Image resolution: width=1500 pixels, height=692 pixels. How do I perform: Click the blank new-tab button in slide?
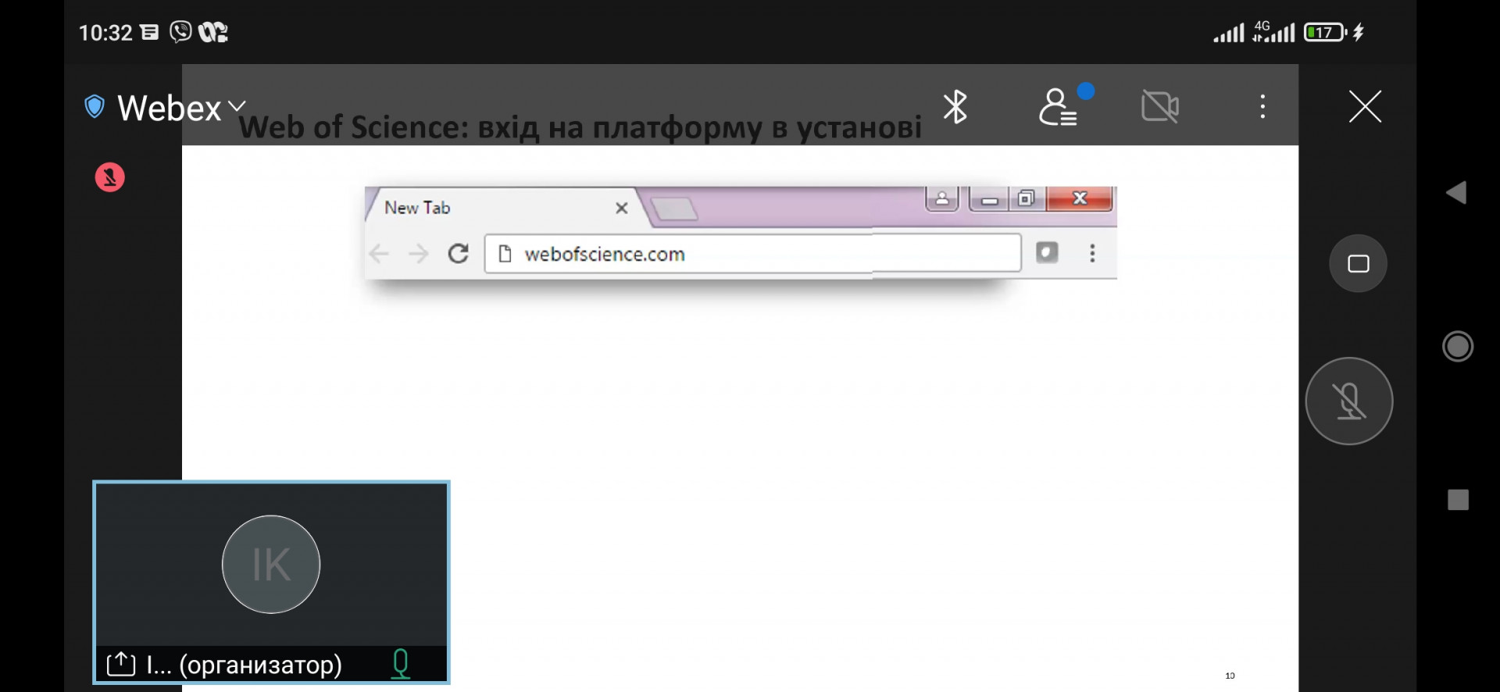click(x=674, y=209)
